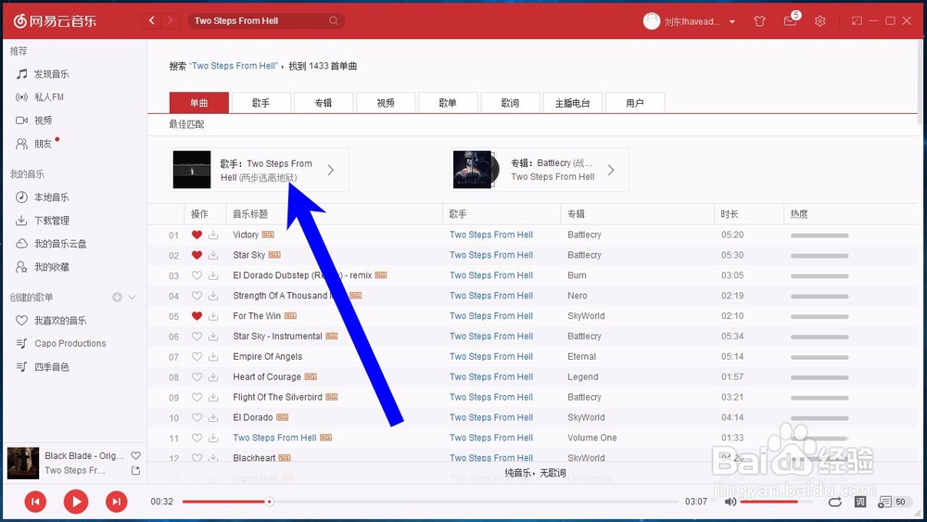The width and height of the screenshot is (927, 522).
Task: Open the messages mail icon
Action: (790, 21)
